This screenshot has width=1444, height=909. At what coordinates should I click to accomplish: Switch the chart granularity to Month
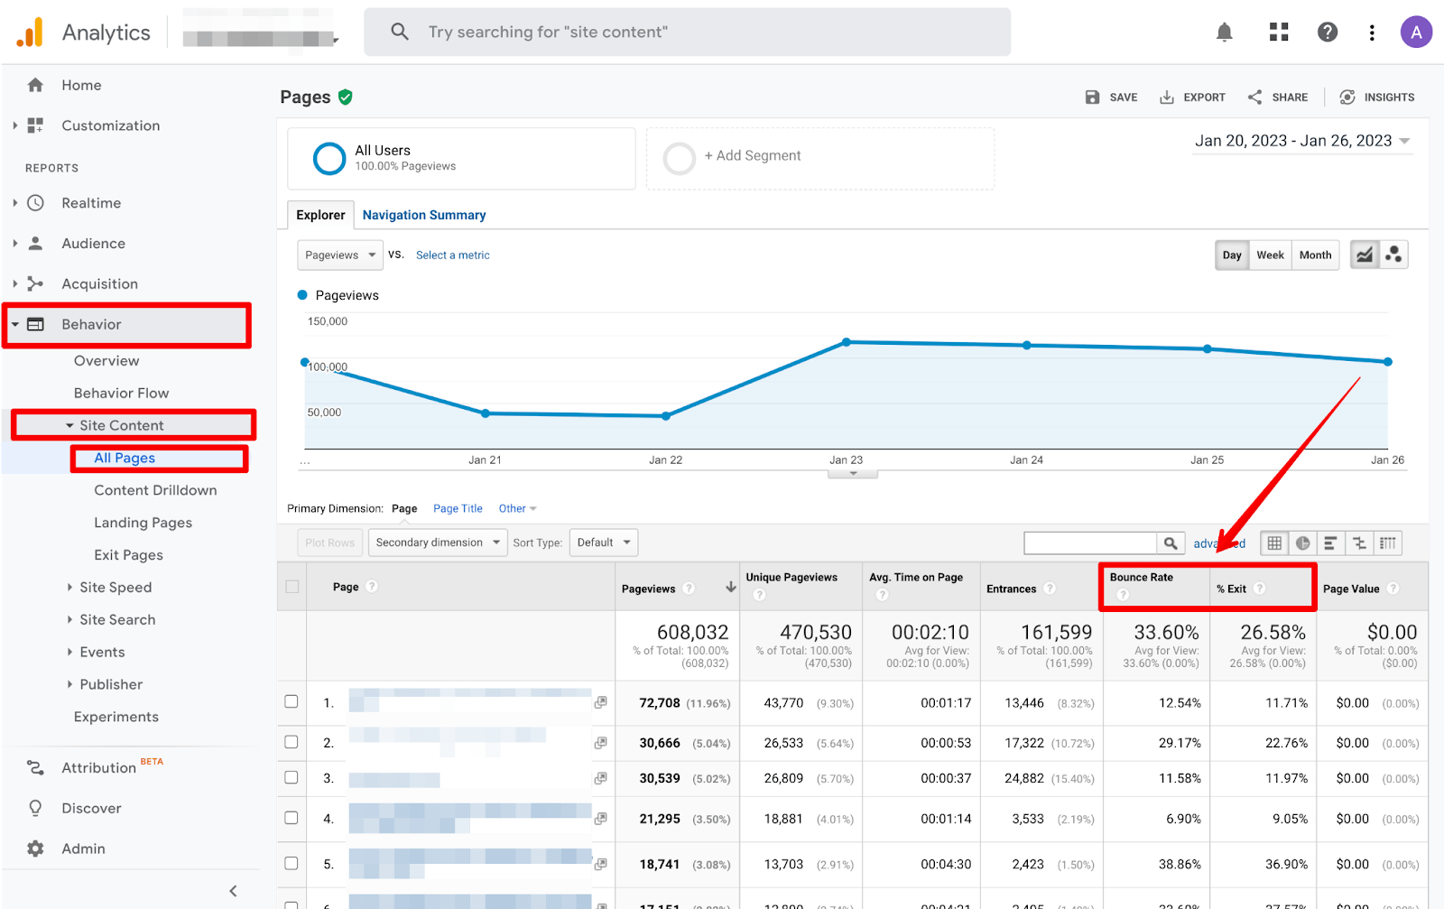(1315, 255)
